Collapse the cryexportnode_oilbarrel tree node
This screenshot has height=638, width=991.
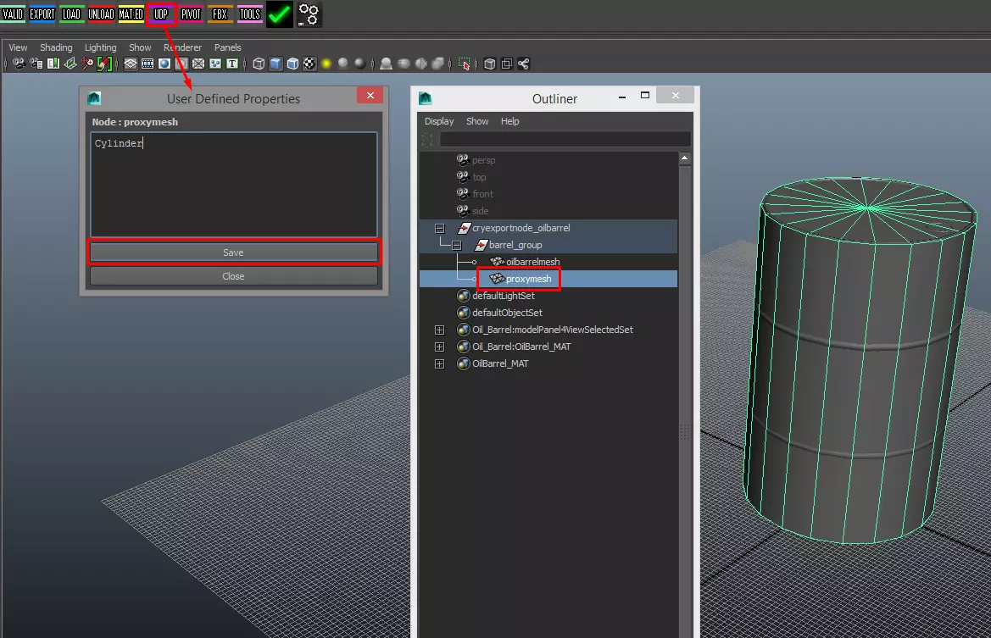click(439, 228)
